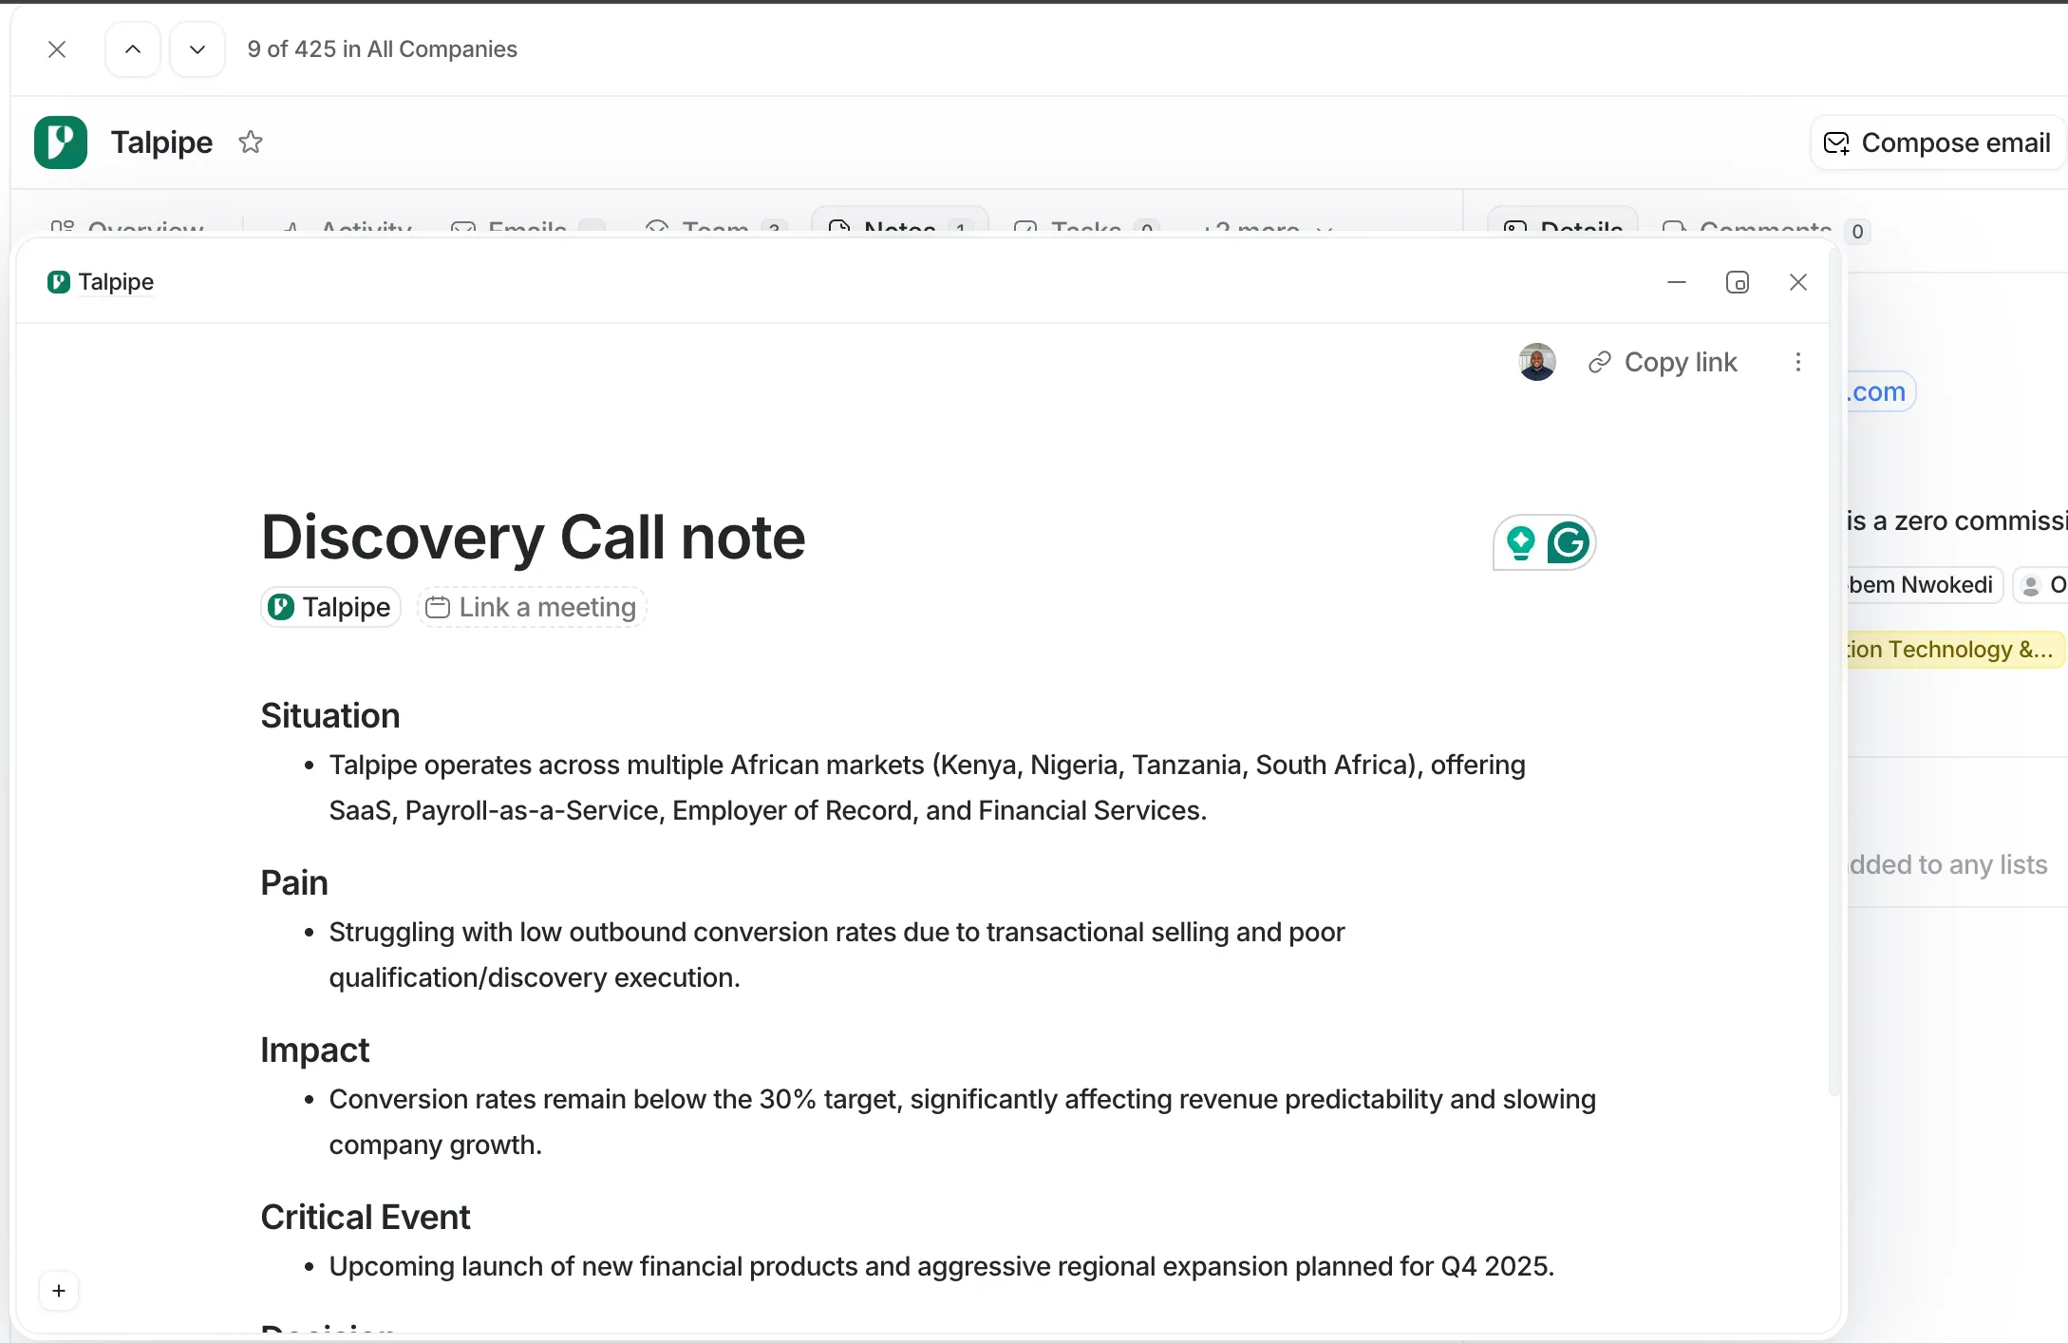This screenshot has width=2068, height=1343.
Task: Expand note window to full screen
Action: (x=1738, y=282)
